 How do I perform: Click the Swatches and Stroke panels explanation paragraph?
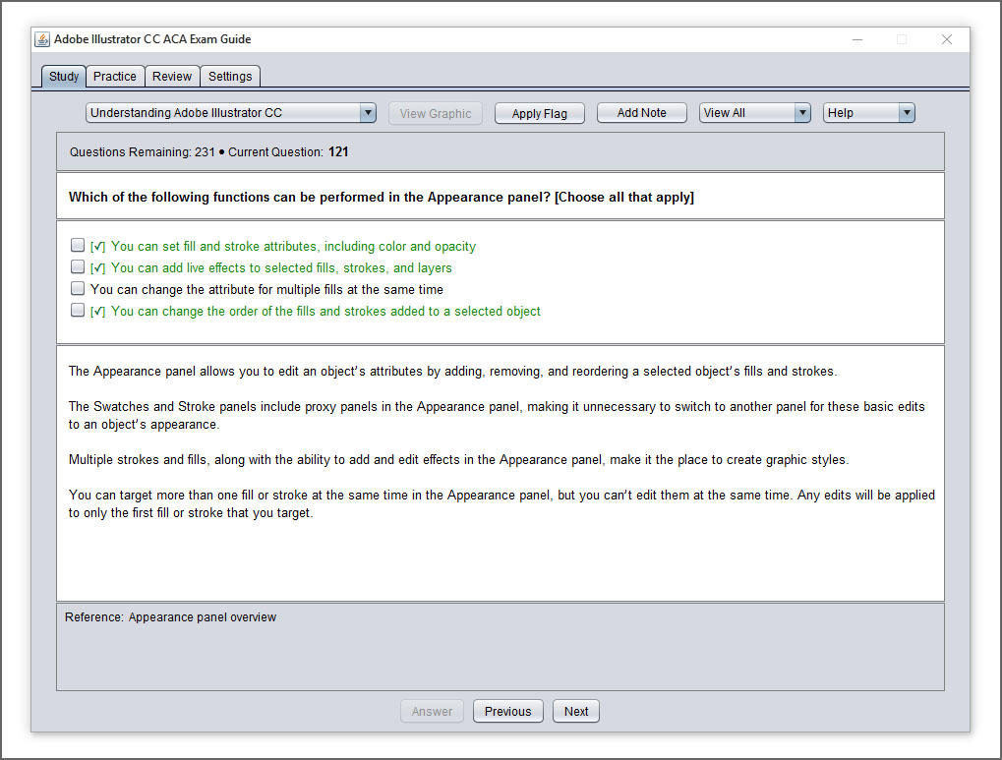click(x=497, y=416)
